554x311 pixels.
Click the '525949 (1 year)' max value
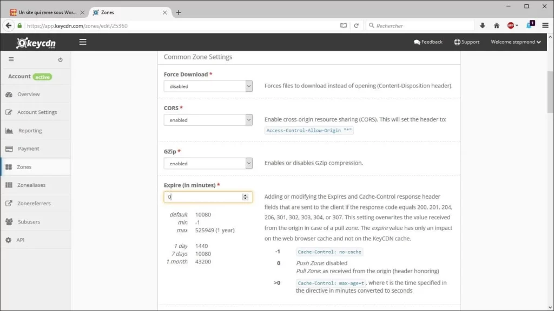(x=215, y=230)
